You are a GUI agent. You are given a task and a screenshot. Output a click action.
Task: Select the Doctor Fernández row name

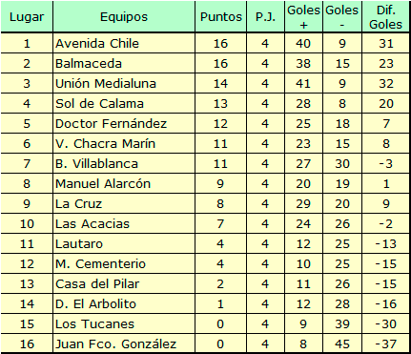pyautogui.click(x=124, y=123)
